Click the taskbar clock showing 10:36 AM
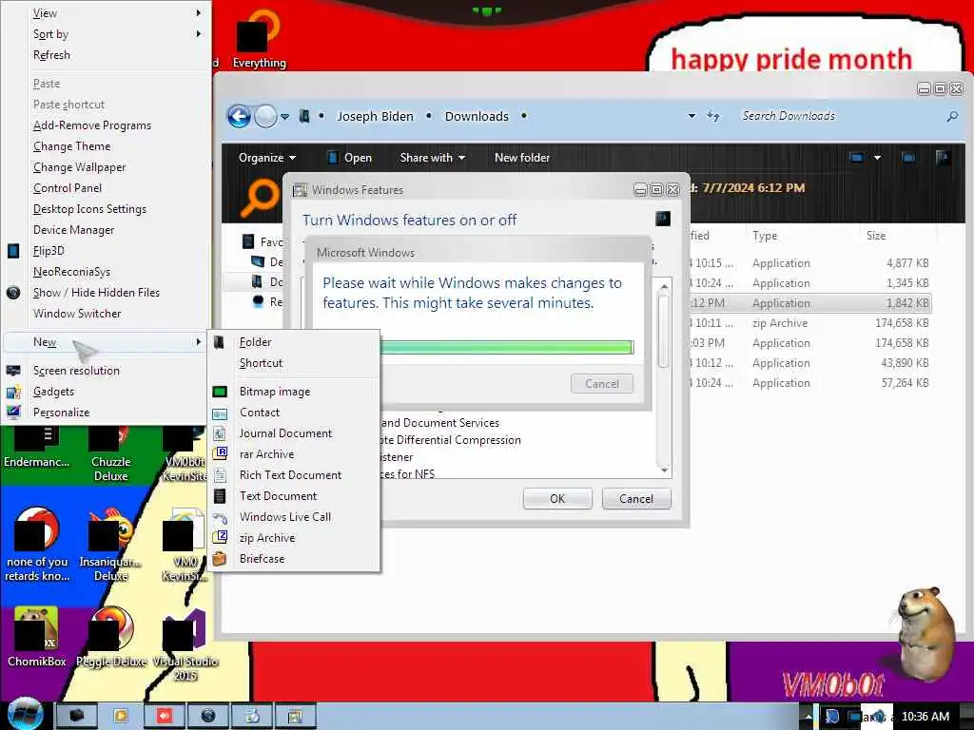 (925, 717)
